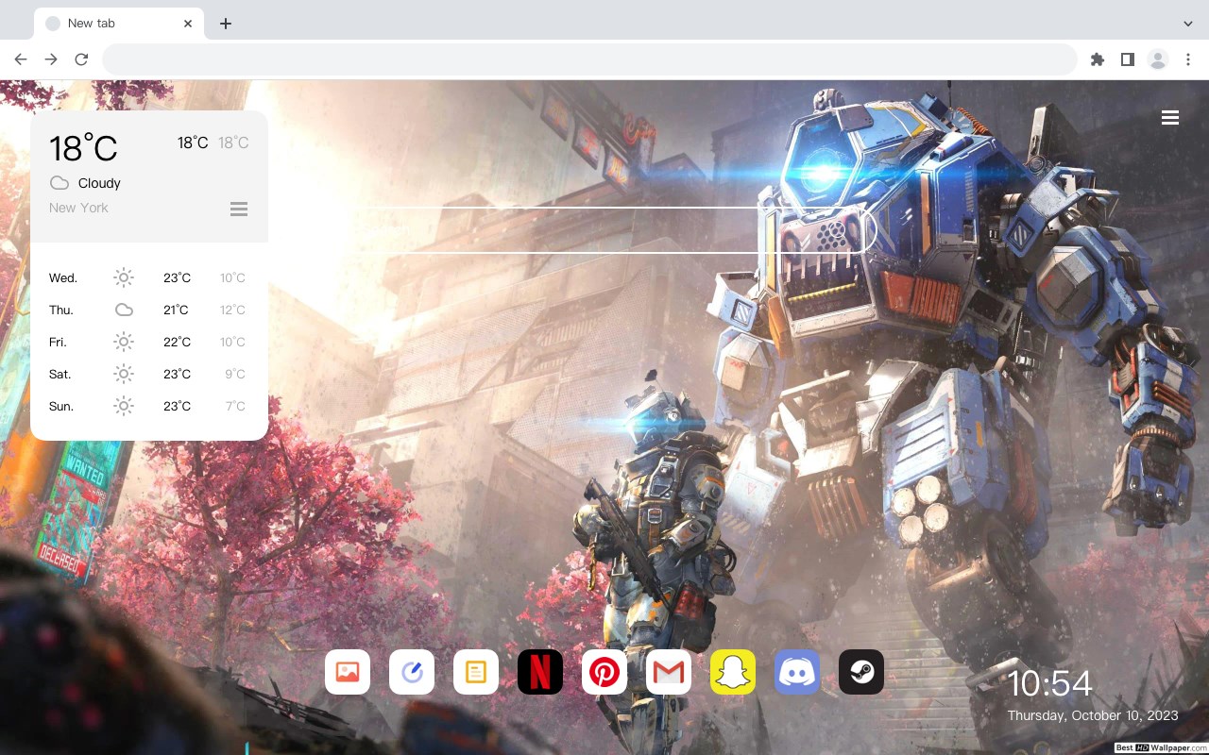Click the sun icon for Friday

coord(124,342)
